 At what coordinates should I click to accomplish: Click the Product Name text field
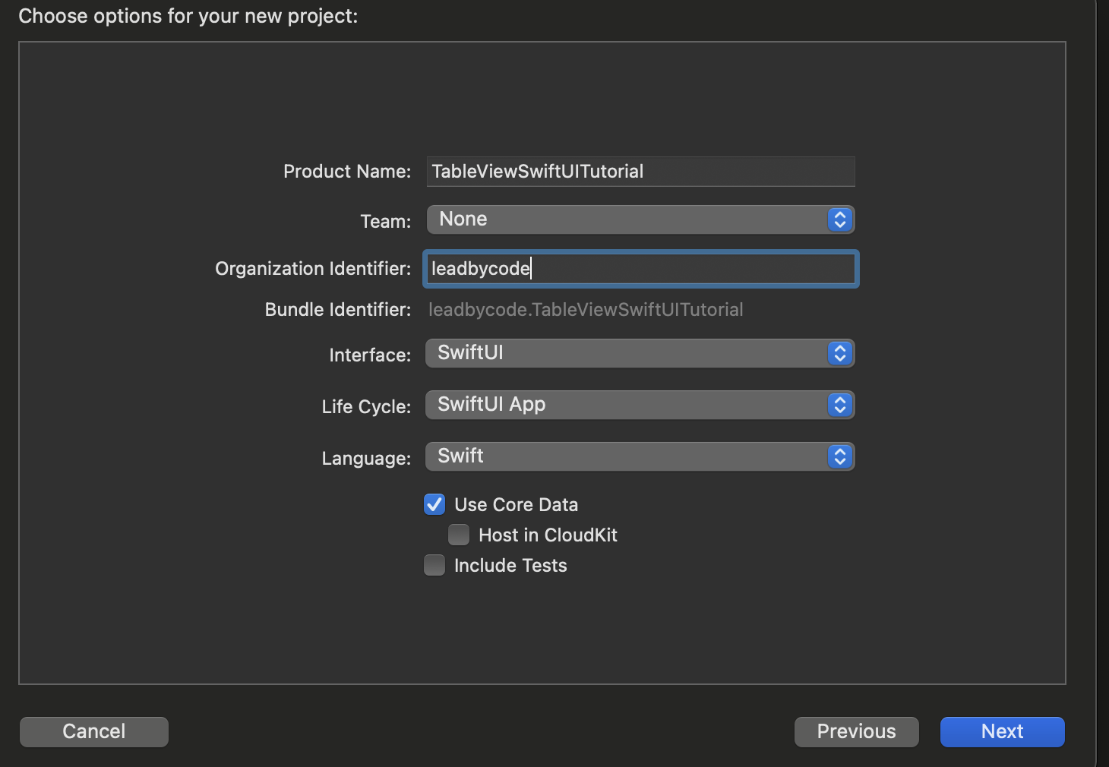click(x=640, y=172)
